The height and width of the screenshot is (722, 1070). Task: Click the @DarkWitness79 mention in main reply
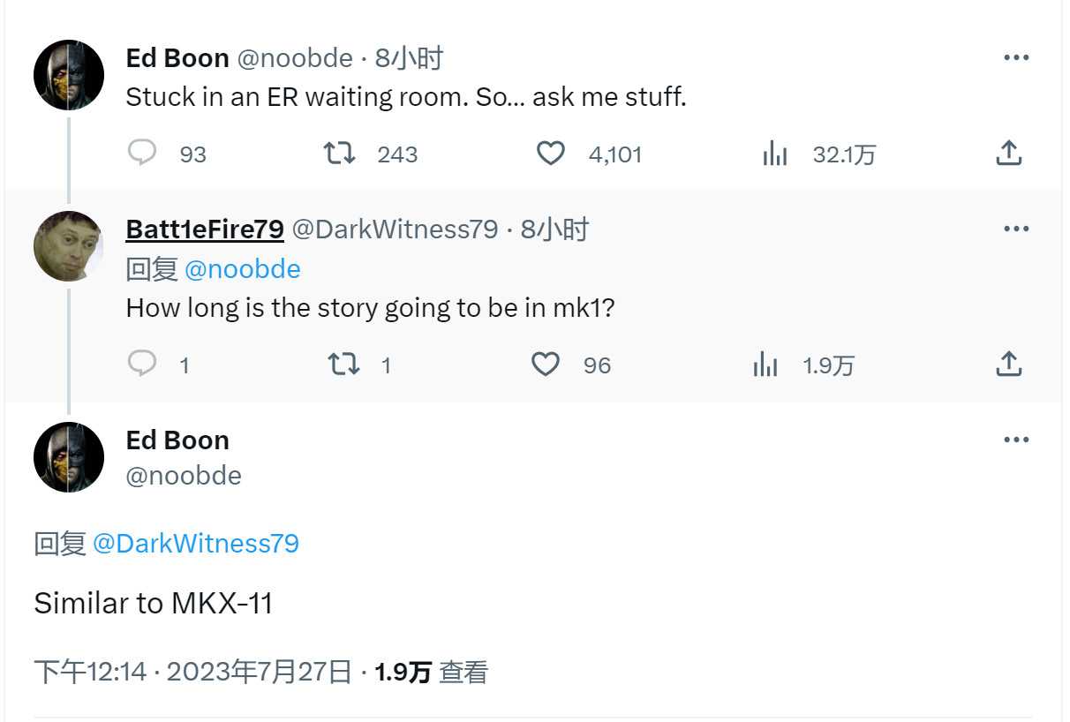(x=195, y=544)
